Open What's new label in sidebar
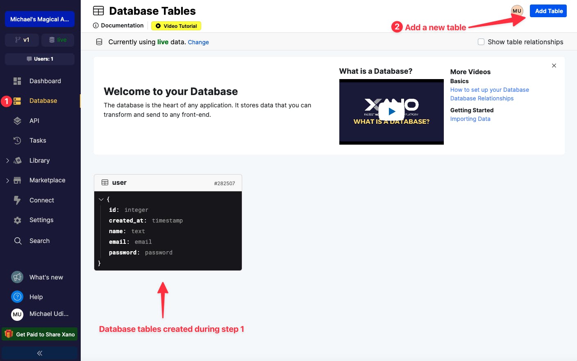The image size is (577, 361). pos(46,277)
